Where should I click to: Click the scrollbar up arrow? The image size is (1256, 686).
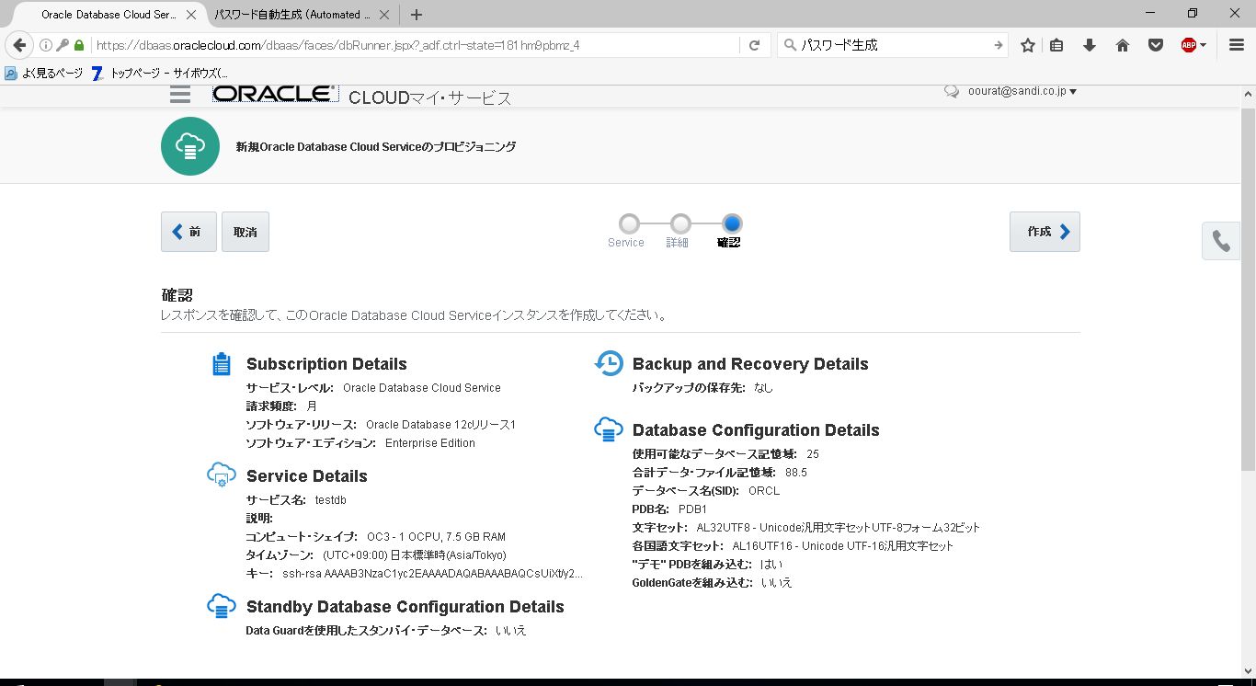(x=1247, y=94)
